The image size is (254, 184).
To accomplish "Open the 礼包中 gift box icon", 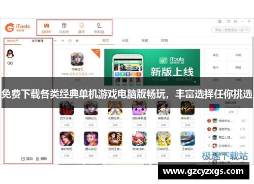I will (x=64, y=25).
